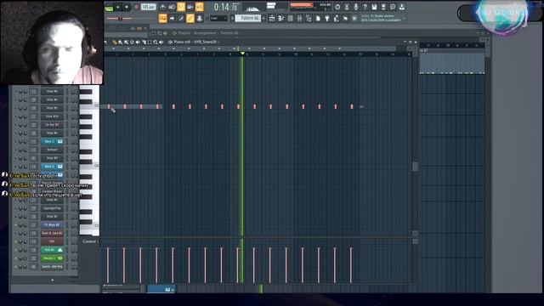The width and height of the screenshot is (544, 306).
Task: Click the FL Studio version update notice
Action: click(381, 18)
